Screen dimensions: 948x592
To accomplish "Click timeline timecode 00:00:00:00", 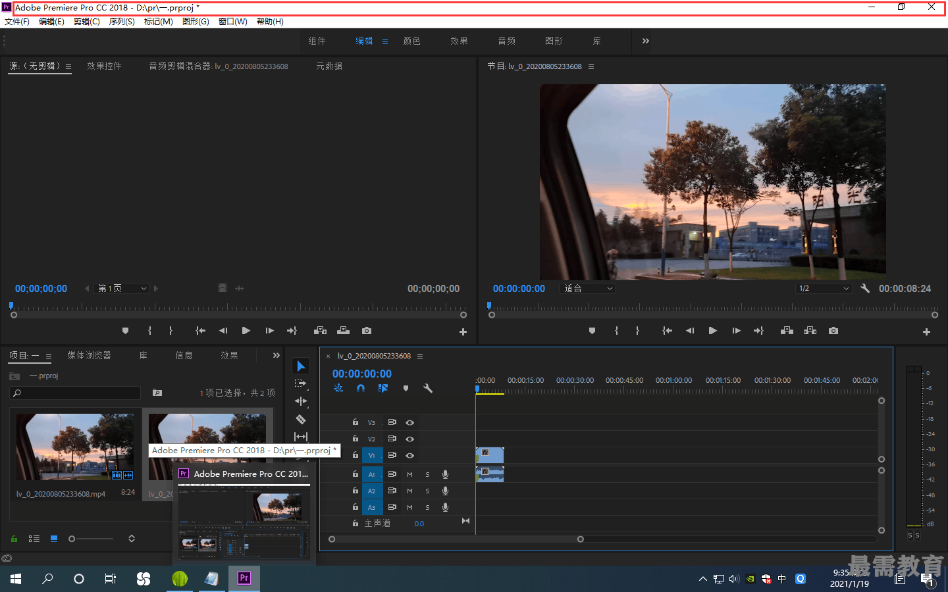I will (362, 374).
